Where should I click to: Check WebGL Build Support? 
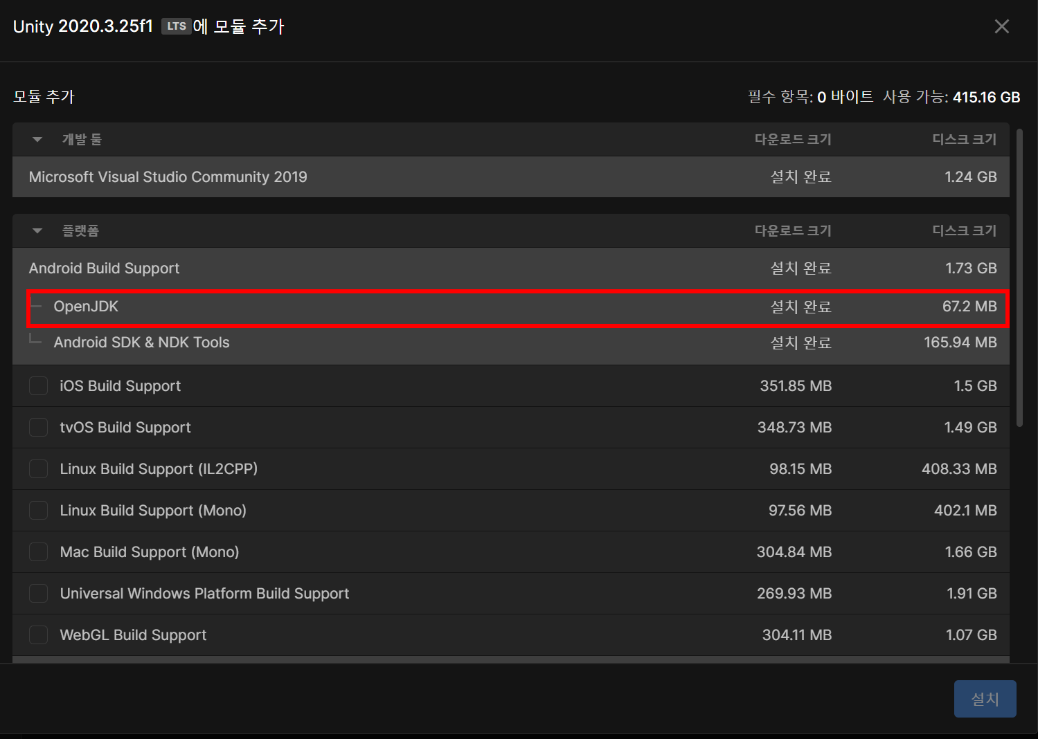pyautogui.click(x=38, y=635)
